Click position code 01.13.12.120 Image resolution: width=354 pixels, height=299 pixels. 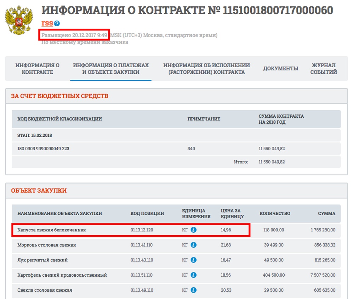[x=142, y=230]
